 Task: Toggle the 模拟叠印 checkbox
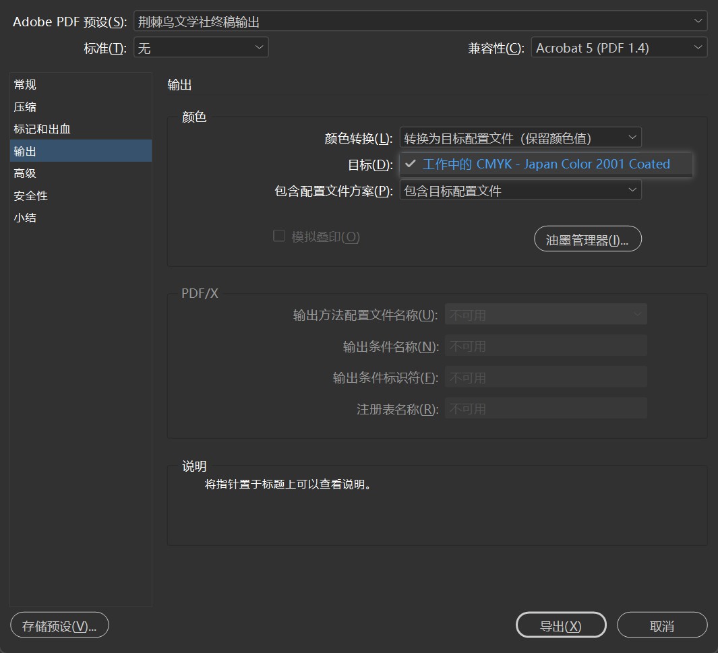279,237
